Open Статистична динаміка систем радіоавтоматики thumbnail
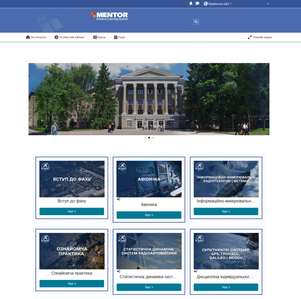The image size is (301, 299). pyautogui.click(x=149, y=251)
